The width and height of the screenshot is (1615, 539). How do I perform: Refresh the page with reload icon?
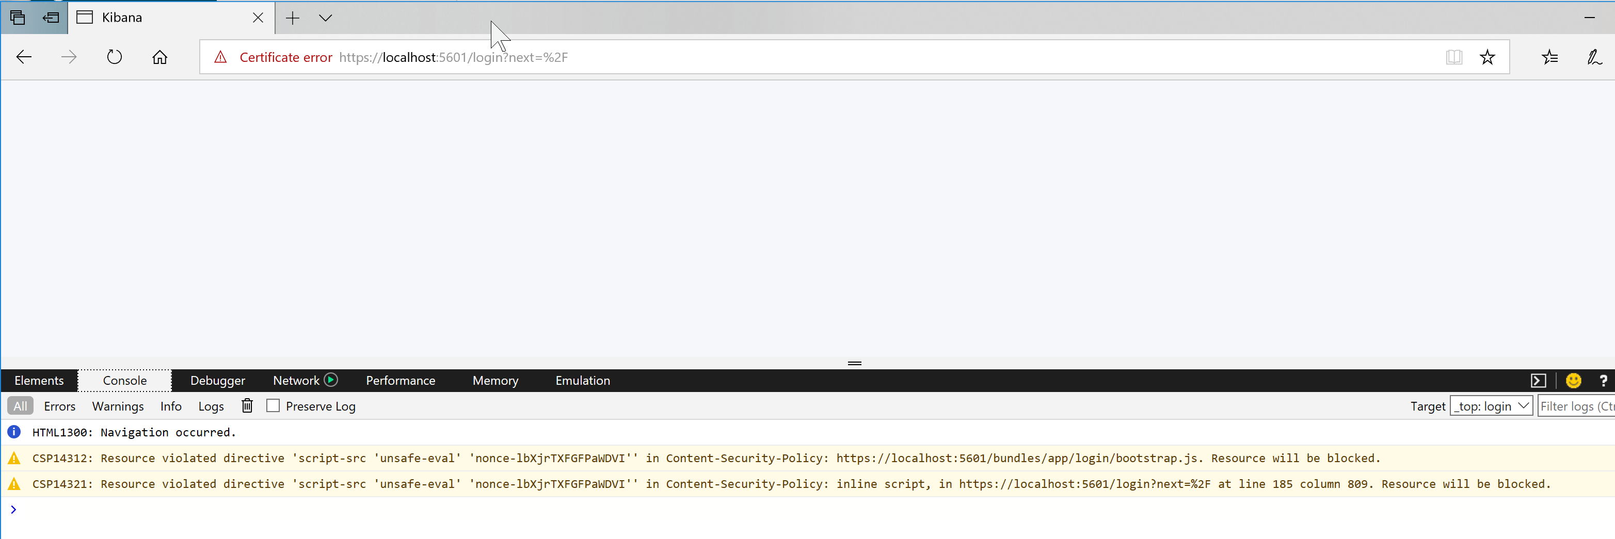point(114,57)
